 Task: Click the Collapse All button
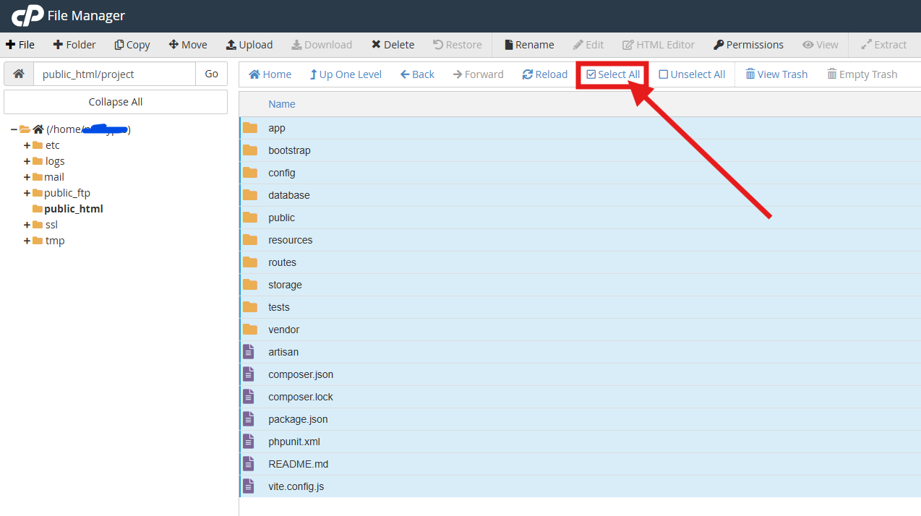pos(116,102)
